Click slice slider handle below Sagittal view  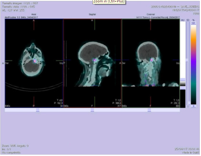(x=92, y=110)
